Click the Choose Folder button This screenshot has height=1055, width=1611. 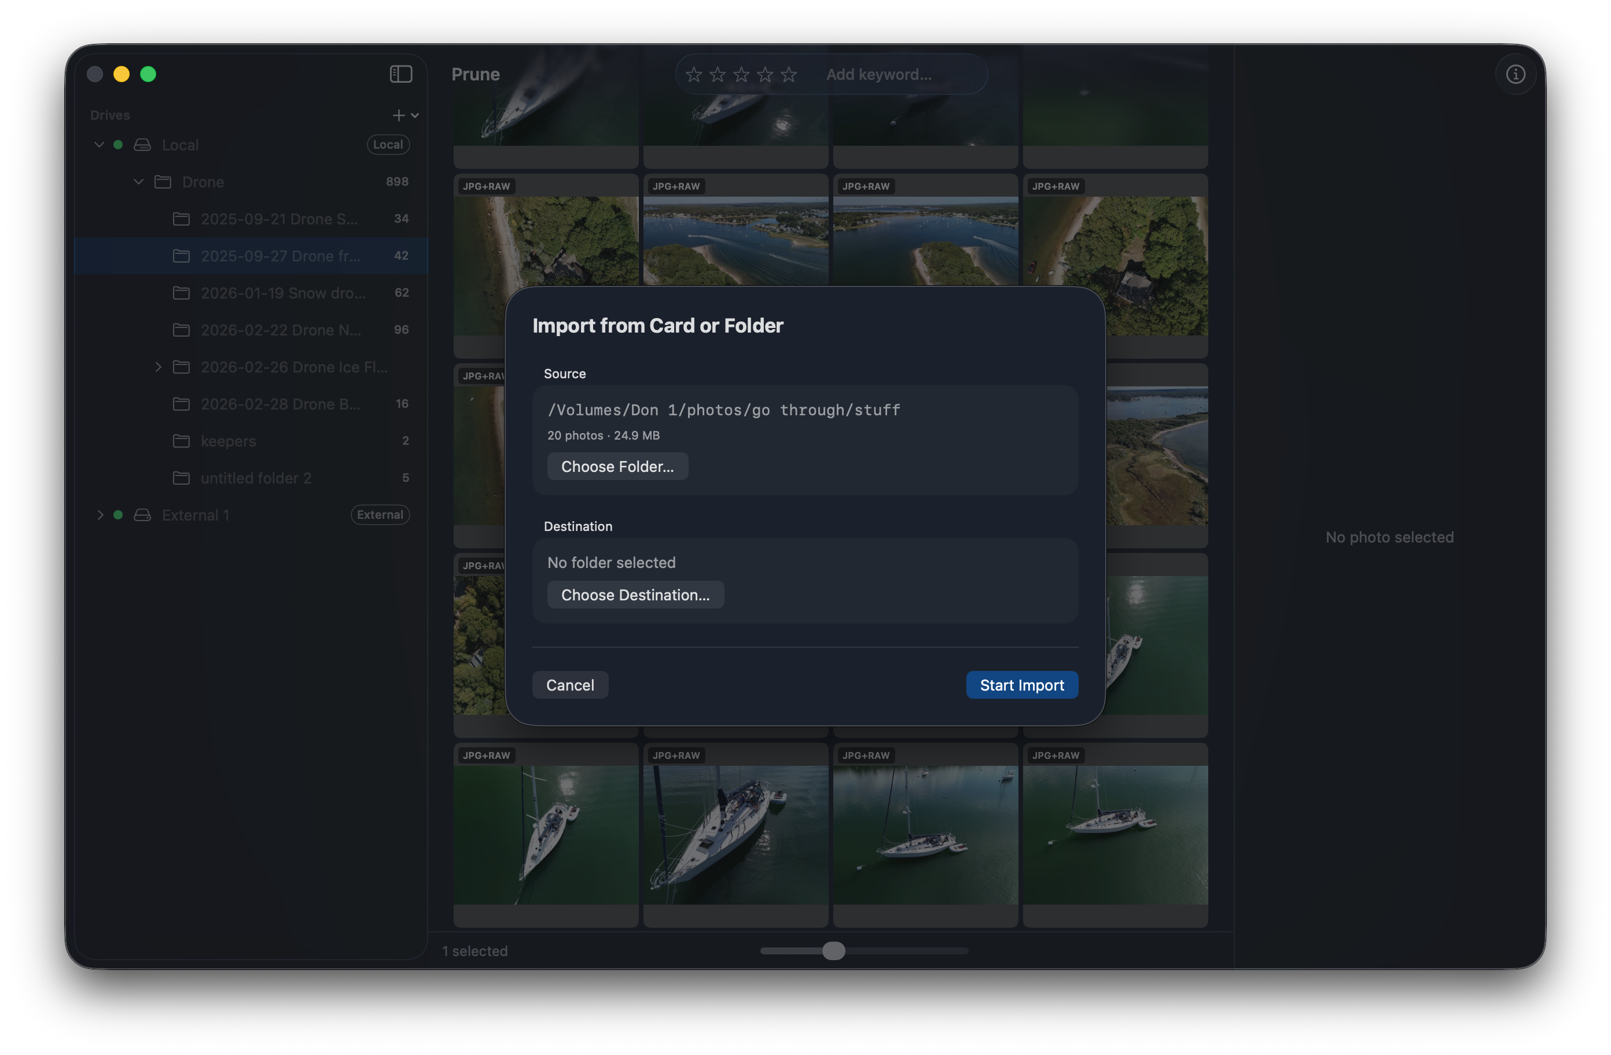tap(617, 466)
